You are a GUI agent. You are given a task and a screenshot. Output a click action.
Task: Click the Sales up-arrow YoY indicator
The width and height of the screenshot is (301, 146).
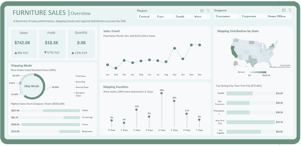tap(16, 53)
